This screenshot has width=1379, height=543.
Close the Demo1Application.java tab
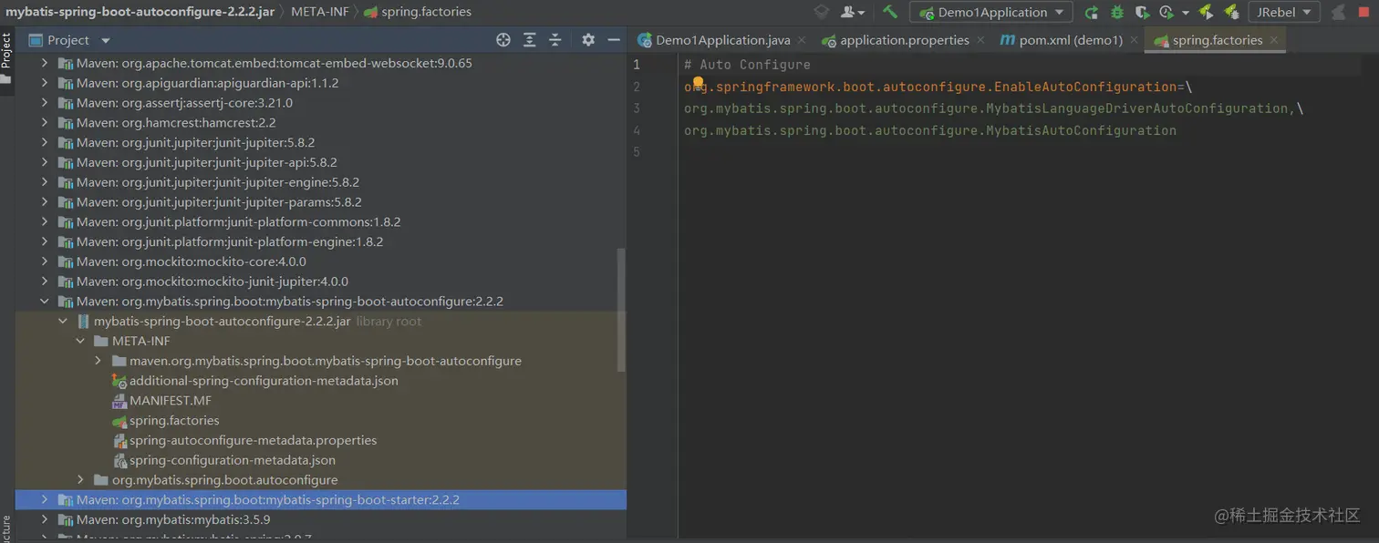pos(801,40)
